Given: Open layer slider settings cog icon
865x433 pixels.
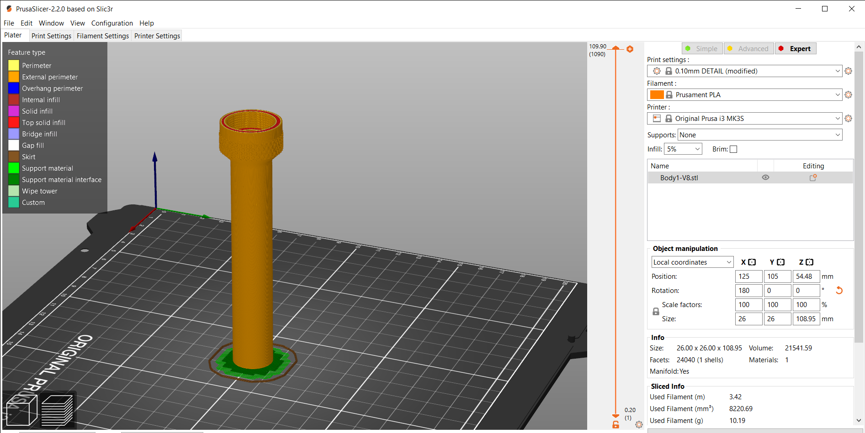Looking at the screenshot, I should coord(639,424).
